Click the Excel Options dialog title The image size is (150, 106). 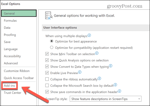(11, 4)
